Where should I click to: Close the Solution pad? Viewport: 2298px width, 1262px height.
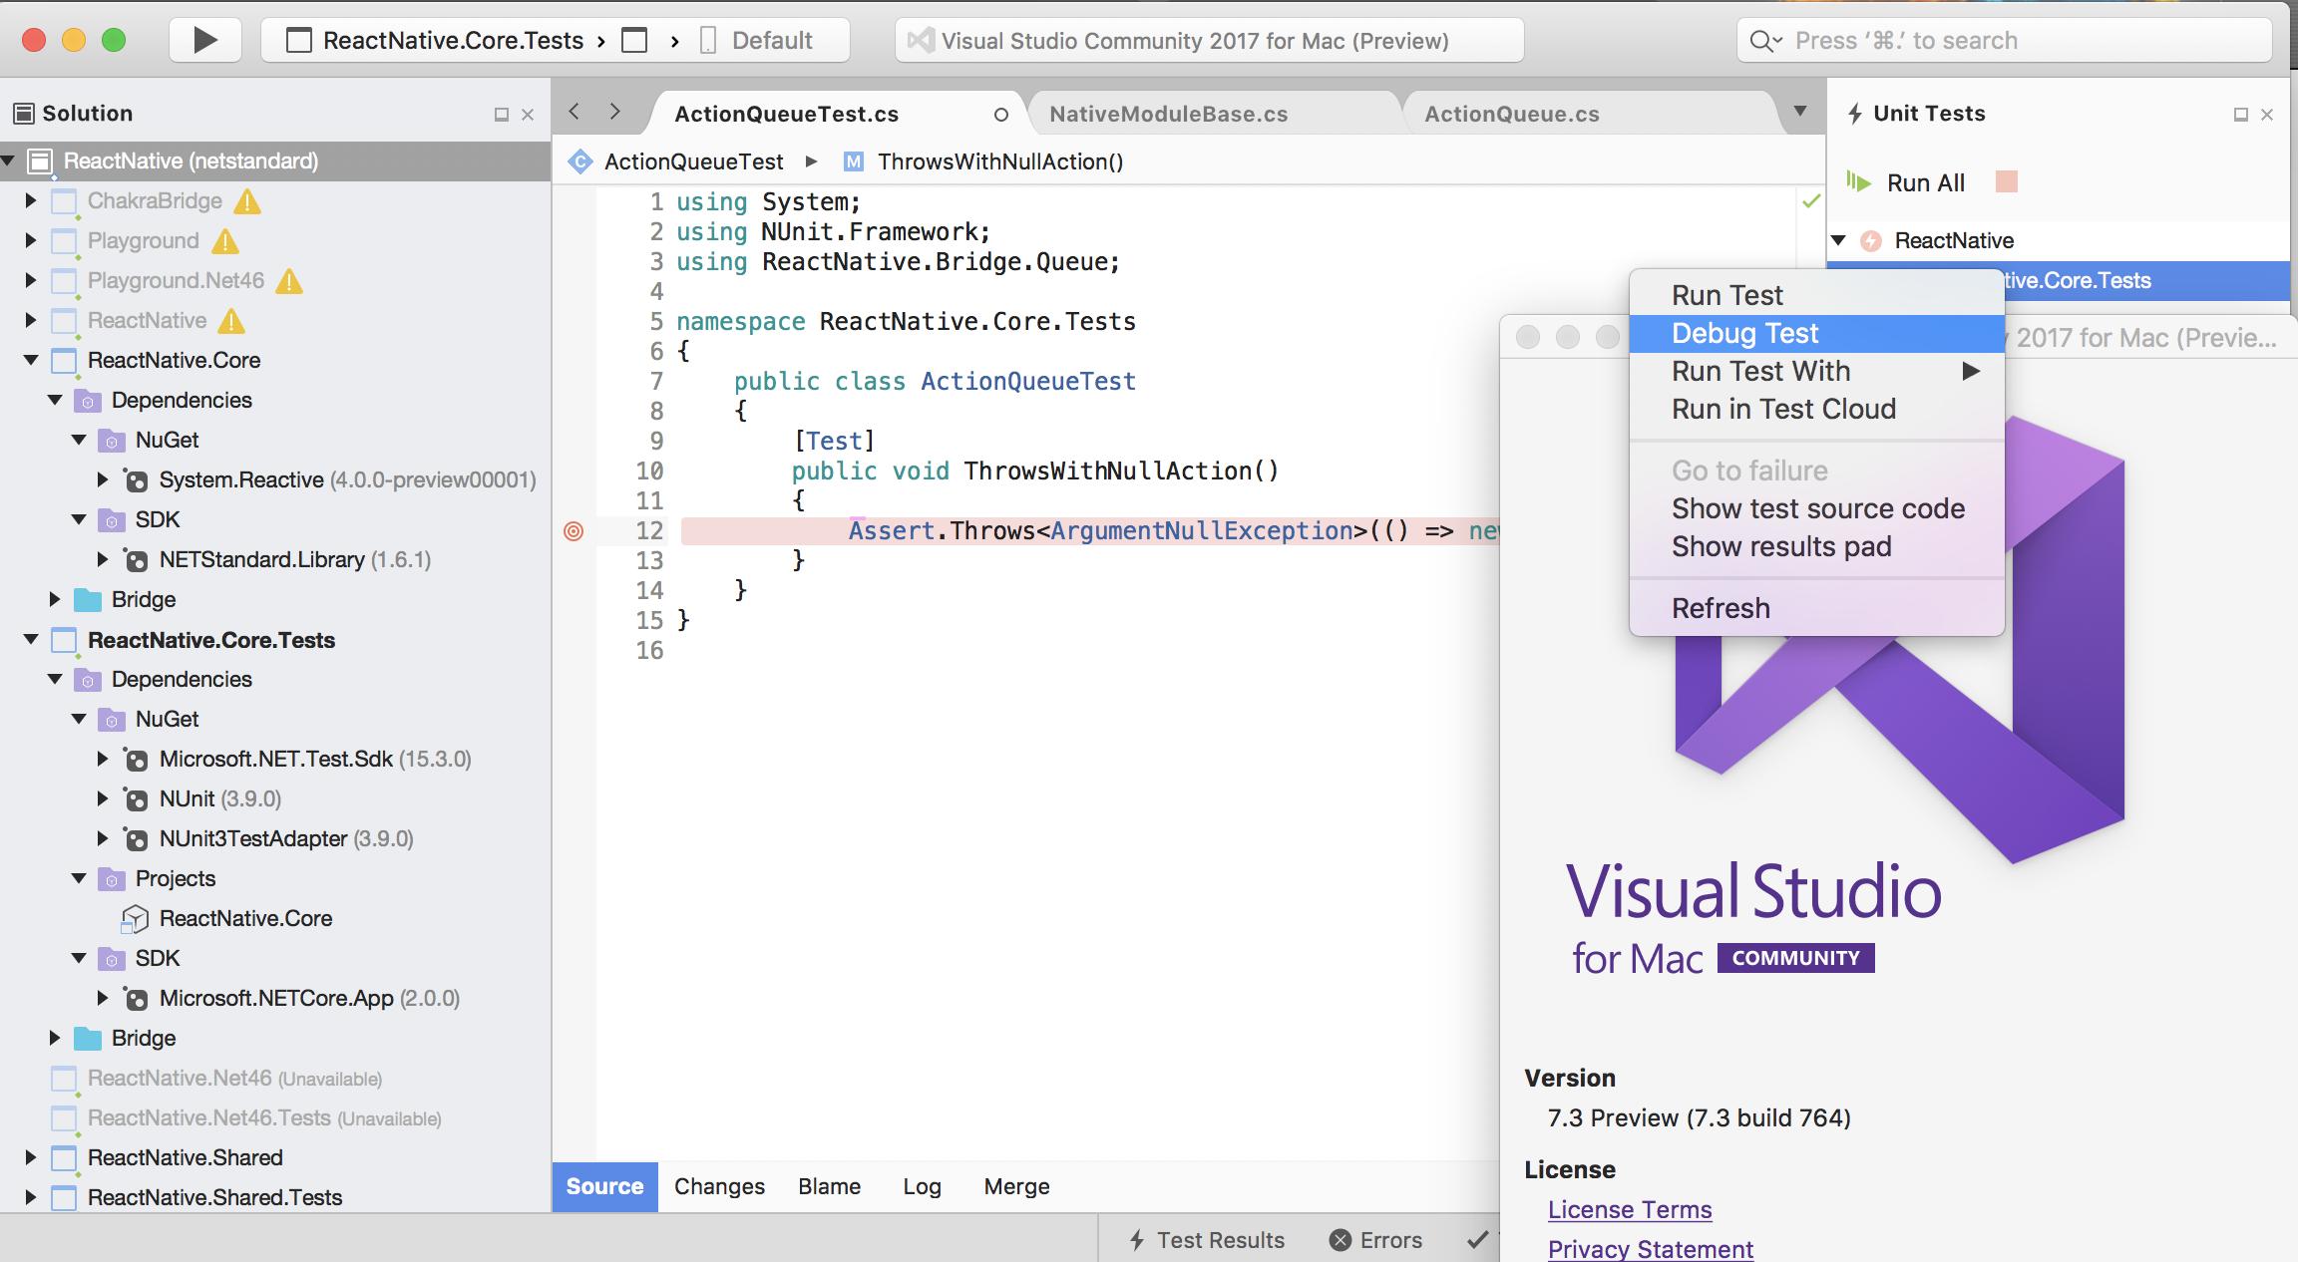528,115
